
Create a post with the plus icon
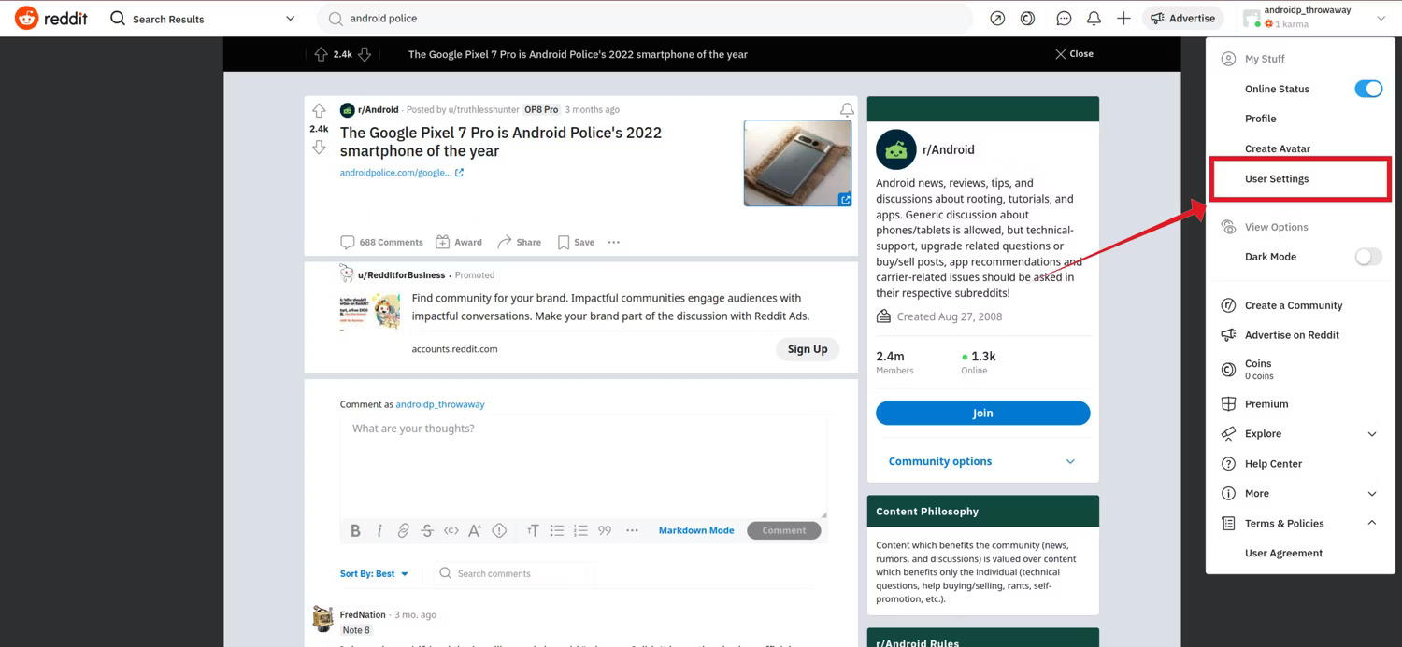pyautogui.click(x=1123, y=18)
